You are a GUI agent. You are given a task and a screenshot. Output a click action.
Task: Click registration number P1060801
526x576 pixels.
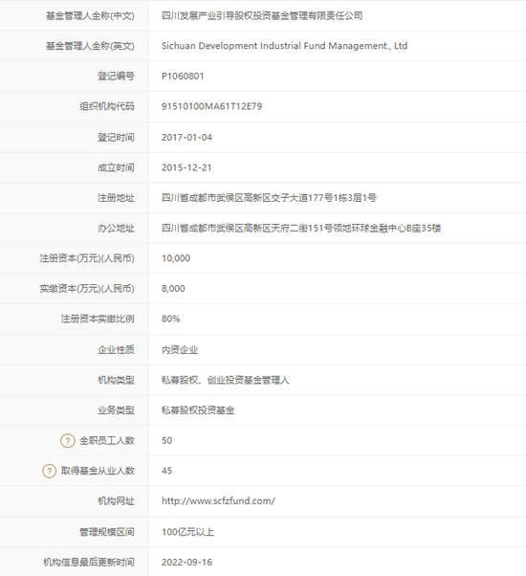(183, 77)
